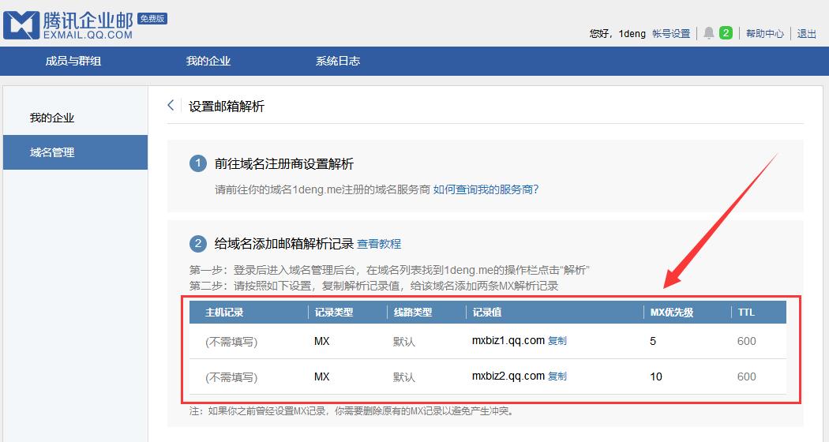Click the 免费版 badge next to logo

click(x=152, y=18)
